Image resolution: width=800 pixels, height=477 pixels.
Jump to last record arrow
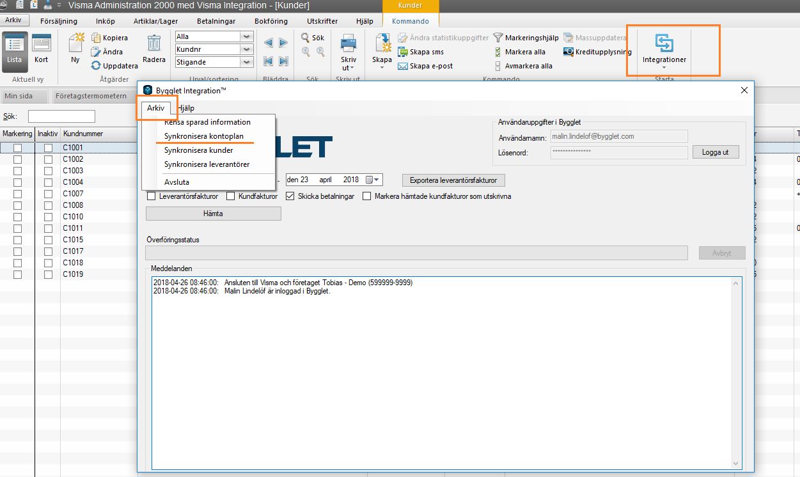(284, 61)
